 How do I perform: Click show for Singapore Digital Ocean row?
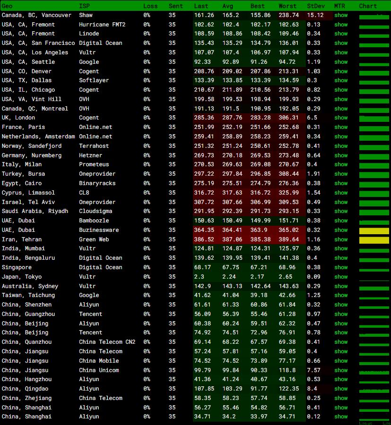pyautogui.click(x=341, y=268)
